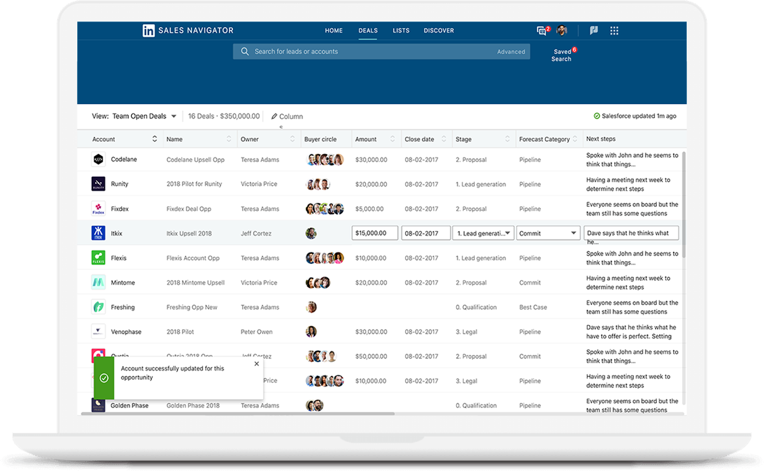Image resolution: width=764 pixels, height=471 pixels.
Task: Click green success check icon in toast
Action: 104,378
